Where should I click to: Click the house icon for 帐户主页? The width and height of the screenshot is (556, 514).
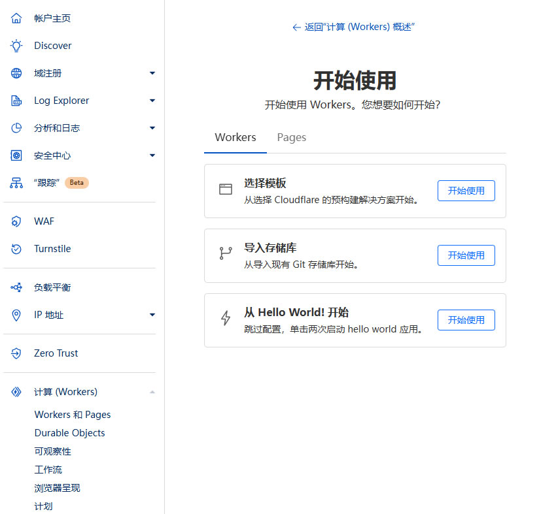click(x=16, y=18)
